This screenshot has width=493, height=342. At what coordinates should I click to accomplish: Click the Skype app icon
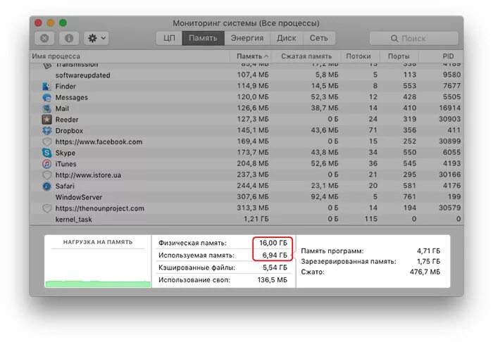(x=46, y=153)
